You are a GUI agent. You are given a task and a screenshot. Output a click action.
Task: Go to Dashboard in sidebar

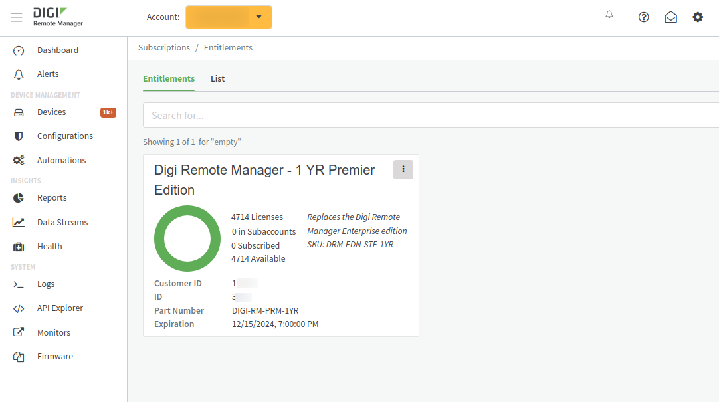pos(58,50)
